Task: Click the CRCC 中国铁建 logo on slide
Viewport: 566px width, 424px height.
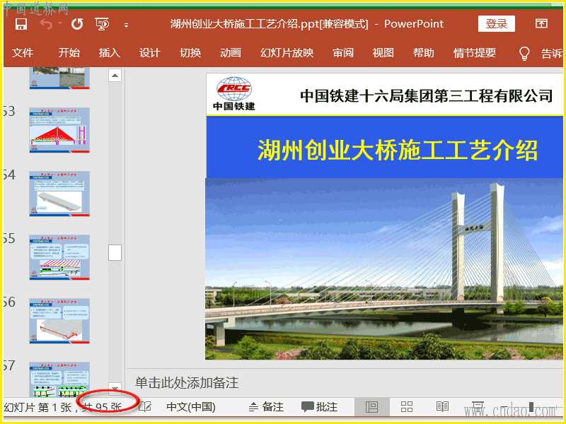Action: point(234,94)
